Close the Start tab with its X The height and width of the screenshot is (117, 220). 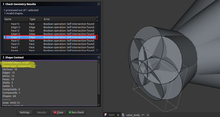point(119,115)
